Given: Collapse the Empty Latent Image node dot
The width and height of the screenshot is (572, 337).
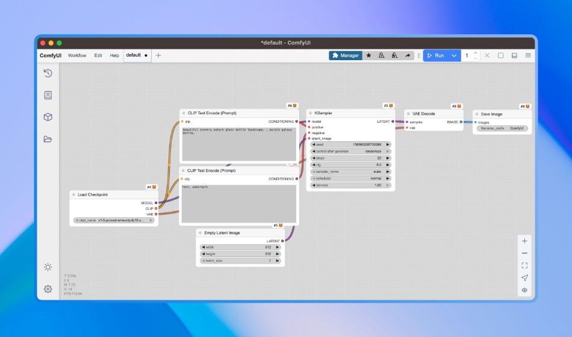Looking at the screenshot, I should 201,233.
